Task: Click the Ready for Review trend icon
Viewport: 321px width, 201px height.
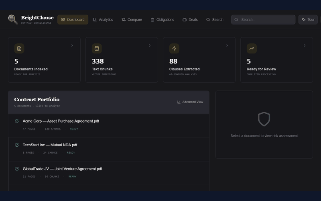Action: point(252,48)
